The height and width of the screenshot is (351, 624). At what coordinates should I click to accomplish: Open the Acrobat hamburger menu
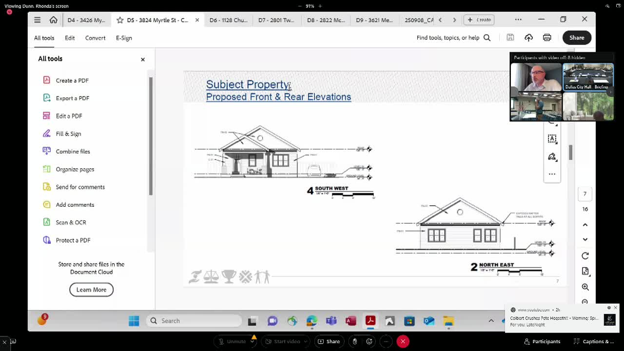click(37, 20)
